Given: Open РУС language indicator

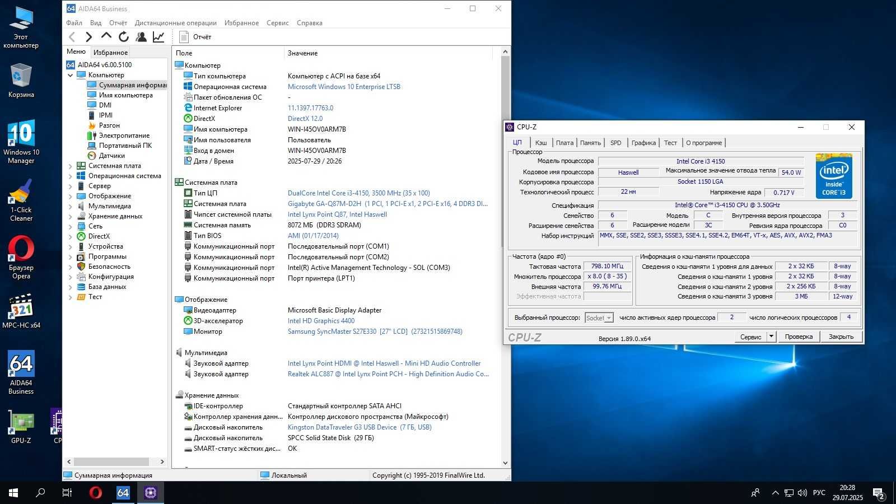Looking at the screenshot, I should click(819, 493).
